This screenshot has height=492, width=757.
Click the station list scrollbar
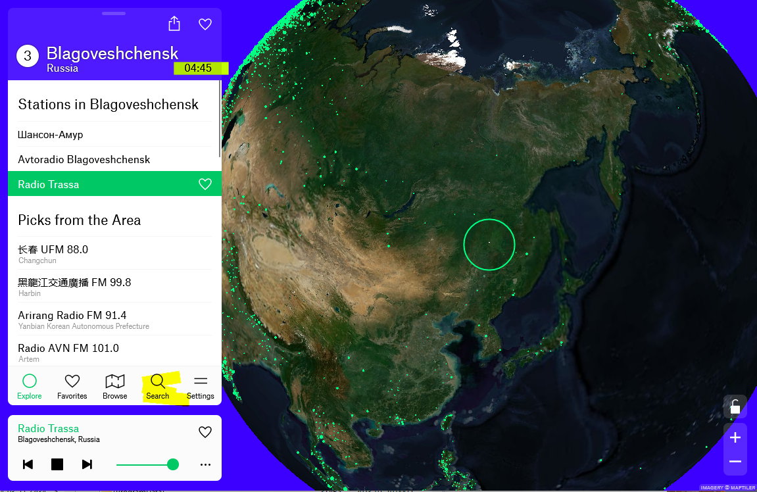220,119
